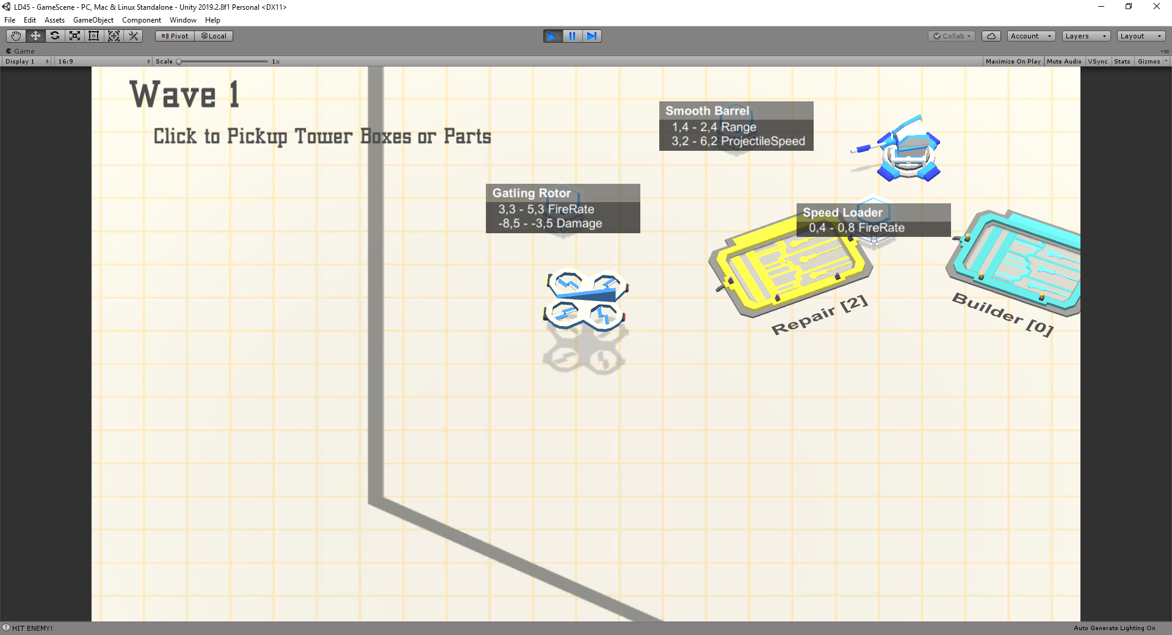Viewport: 1172px width, 635px height.
Task: Select the combined Transform tool
Action: click(114, 36)
